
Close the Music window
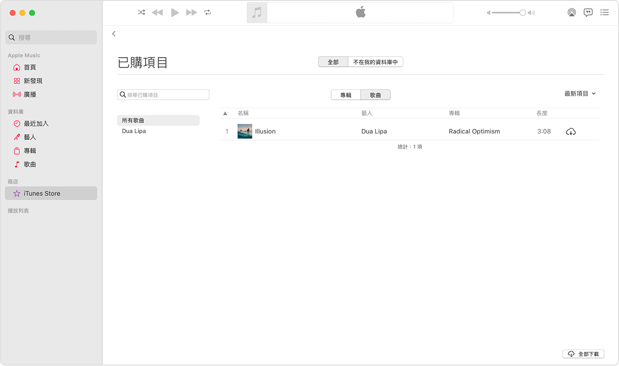(12, 13)
